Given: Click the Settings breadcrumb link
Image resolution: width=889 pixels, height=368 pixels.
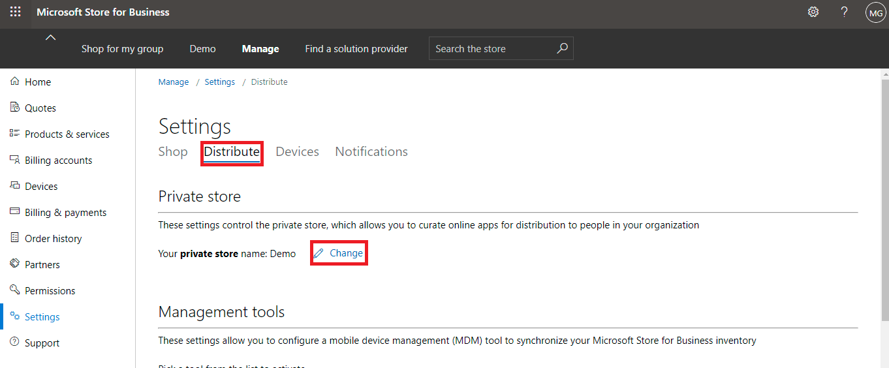Looking at the screenshot, I should (x=219, y=82).
